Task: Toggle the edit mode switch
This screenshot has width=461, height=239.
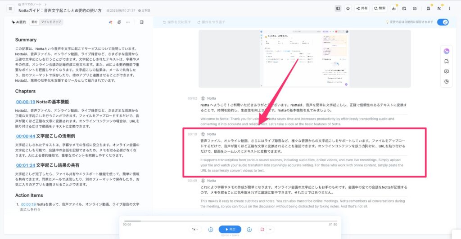Action: [x=443, y=22]
